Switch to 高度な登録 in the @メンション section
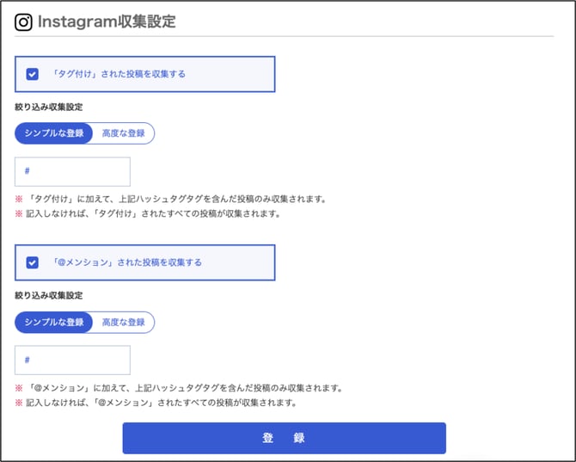Viewport: 576px width, 462px height. [123, 322]
